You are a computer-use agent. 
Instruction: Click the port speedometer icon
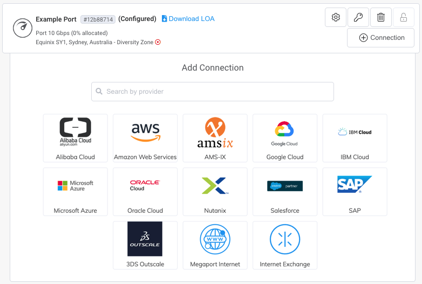(22, 28)
